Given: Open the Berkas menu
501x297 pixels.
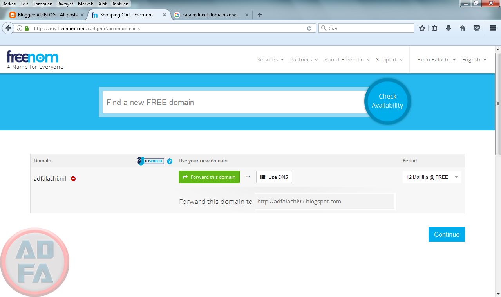Looking at the screenshot, I should tap(9, 4).
